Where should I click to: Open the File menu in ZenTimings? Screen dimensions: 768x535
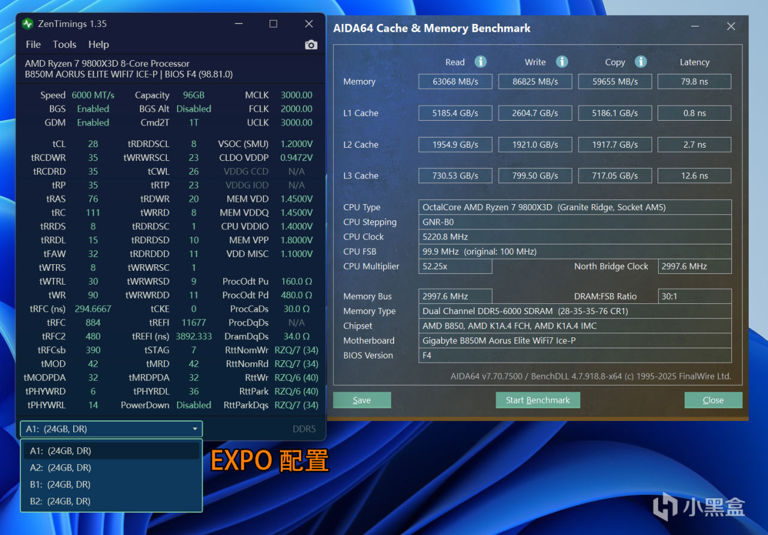click(x=34, y=44)
